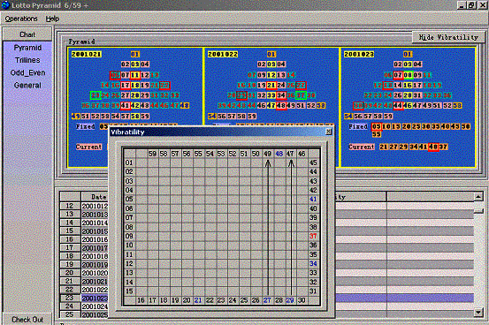The width and height of the screenshot is (489, 325).
Task: Select Trilines in the Chart sidebar
Action: [x=27, y=60]
